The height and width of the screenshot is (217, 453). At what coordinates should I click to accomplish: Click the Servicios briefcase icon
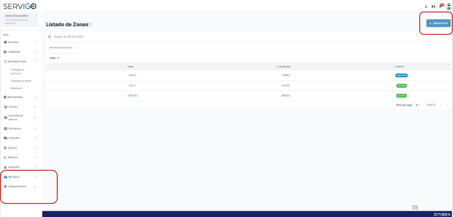pos(5,42)
